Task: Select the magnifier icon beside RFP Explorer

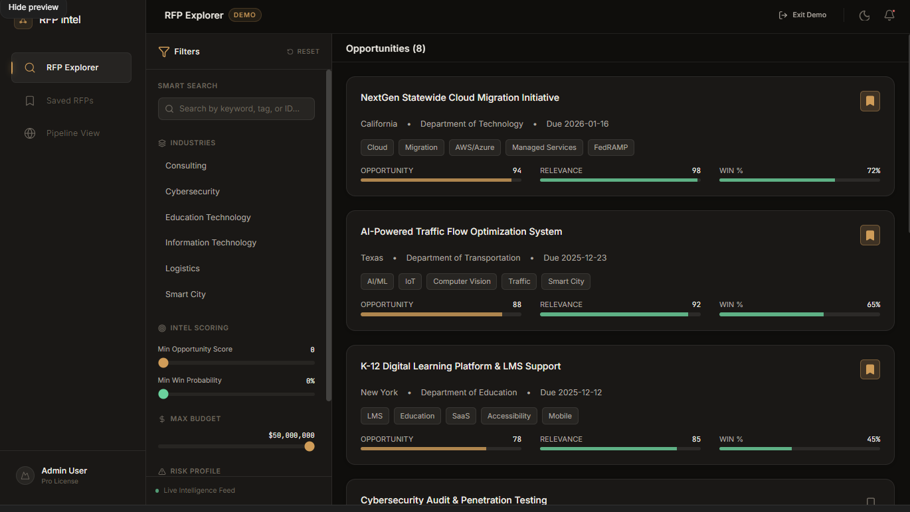Action: coord(29,67)
